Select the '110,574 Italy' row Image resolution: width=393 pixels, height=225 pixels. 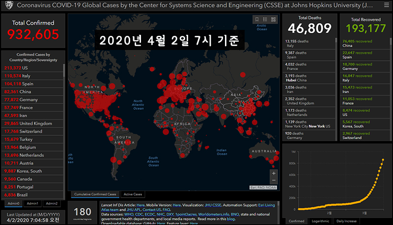point(32,76)
